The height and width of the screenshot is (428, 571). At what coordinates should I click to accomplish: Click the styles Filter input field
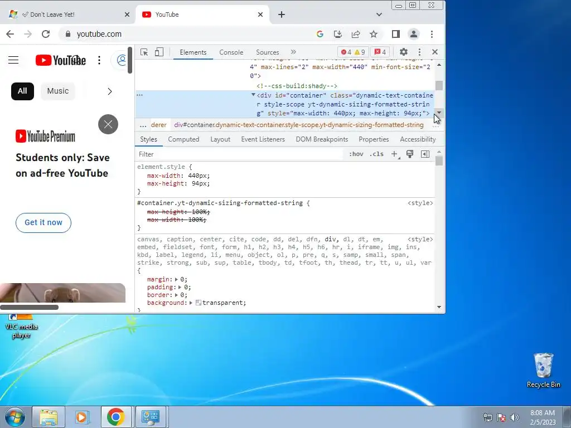click(240, 154)
